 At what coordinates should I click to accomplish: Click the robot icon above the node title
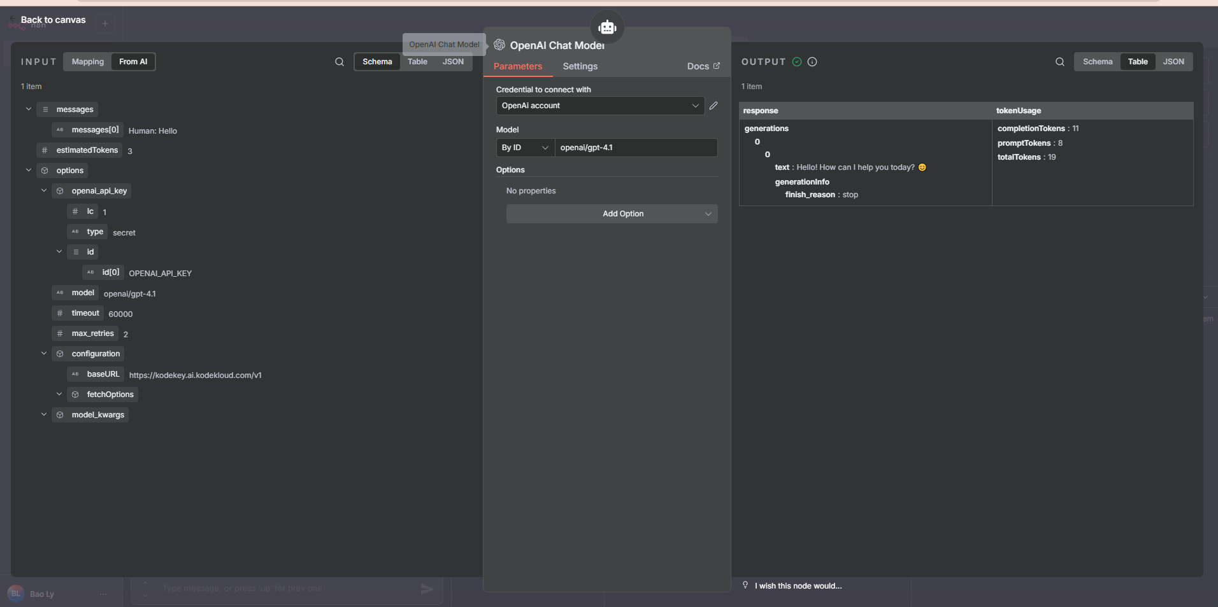click(x=607, y=27)
